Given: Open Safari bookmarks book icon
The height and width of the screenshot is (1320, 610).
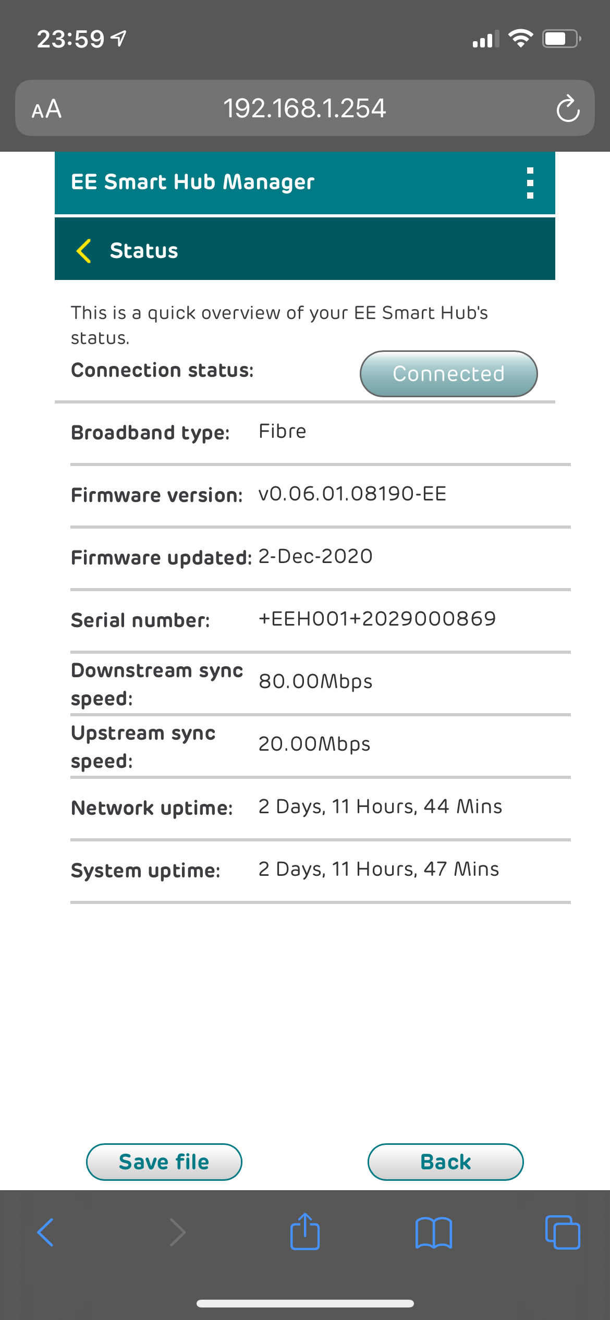Looking at the screenshot, I should [434, 1232].
